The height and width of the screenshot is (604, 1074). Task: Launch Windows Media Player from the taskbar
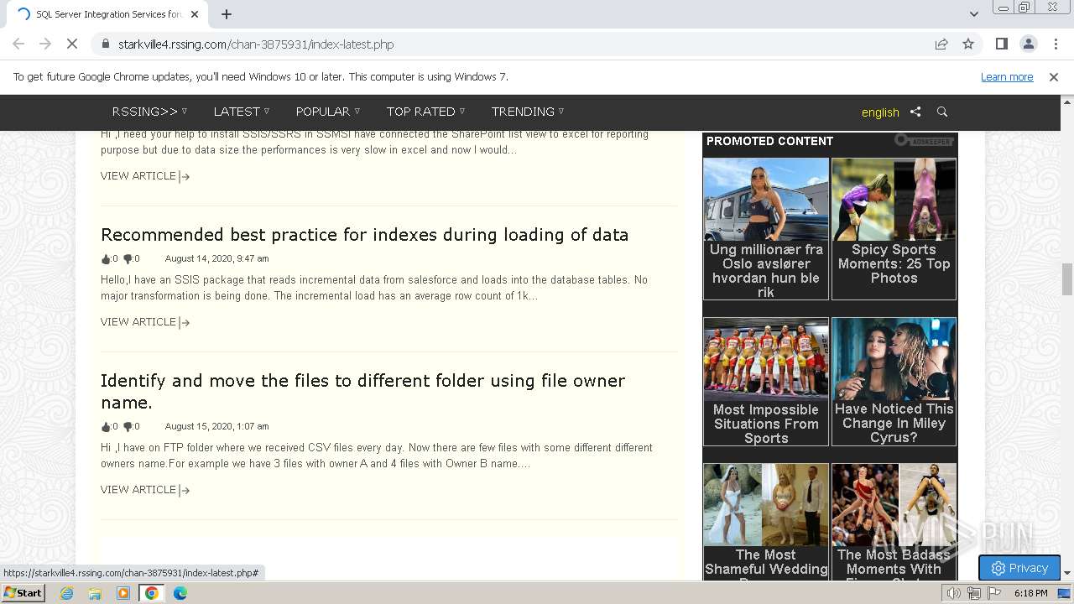click(x=123, y=593)
